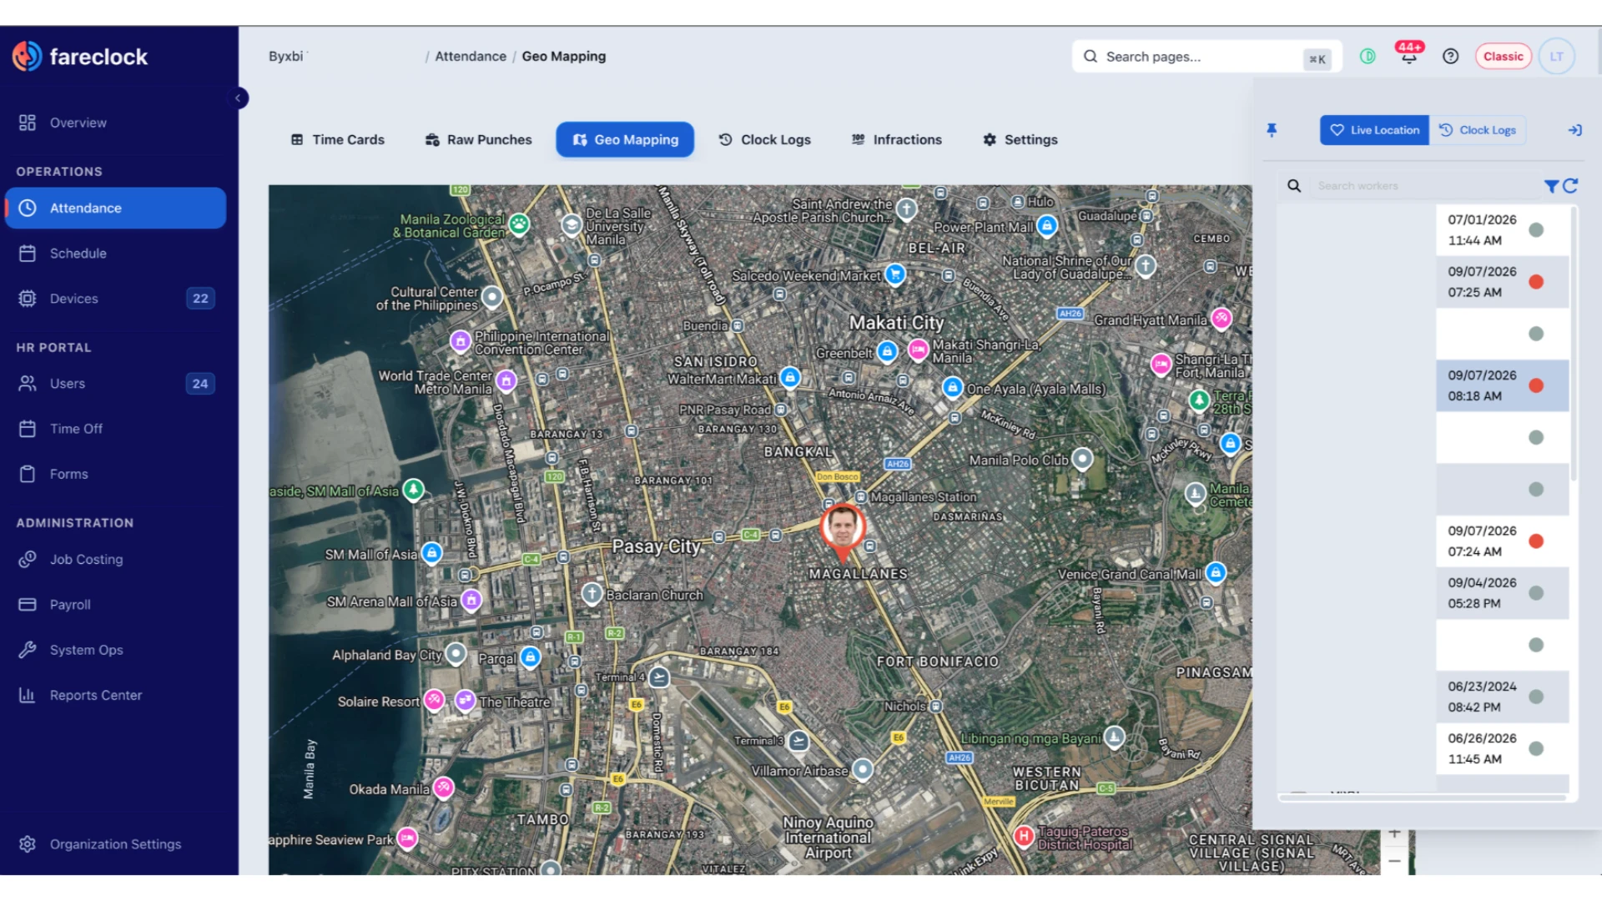Image resolution: width=1602 pixels, height=901 pixels.
Task: Click the worker list vertical scrollbar
Action: click(1574, 344)
